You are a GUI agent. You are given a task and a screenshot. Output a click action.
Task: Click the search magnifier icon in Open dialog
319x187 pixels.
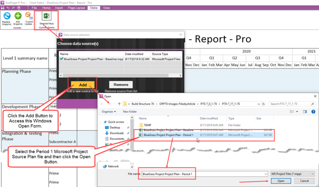tap(313, 104)
